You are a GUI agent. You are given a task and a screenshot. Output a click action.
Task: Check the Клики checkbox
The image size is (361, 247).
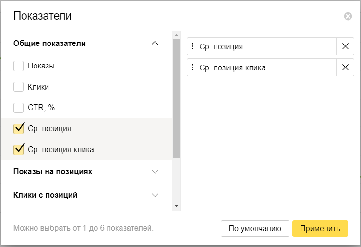(x=18, y=87)
